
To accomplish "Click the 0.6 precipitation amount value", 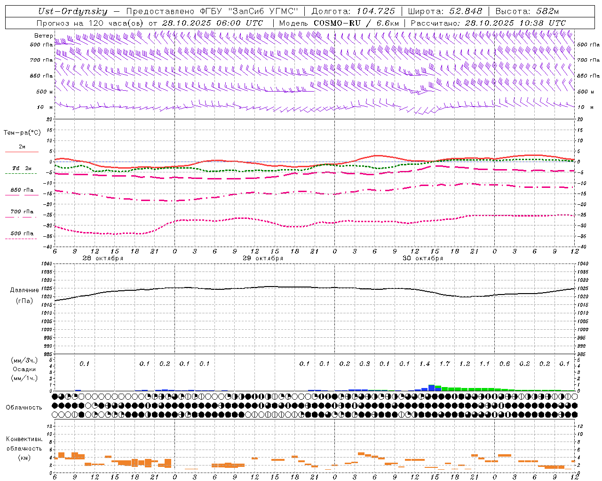I will pyautogui.click(x=505, y=364).
